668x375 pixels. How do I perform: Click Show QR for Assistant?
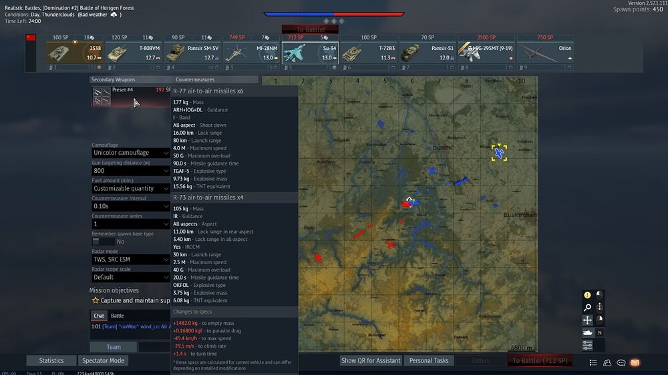[371, 360]
